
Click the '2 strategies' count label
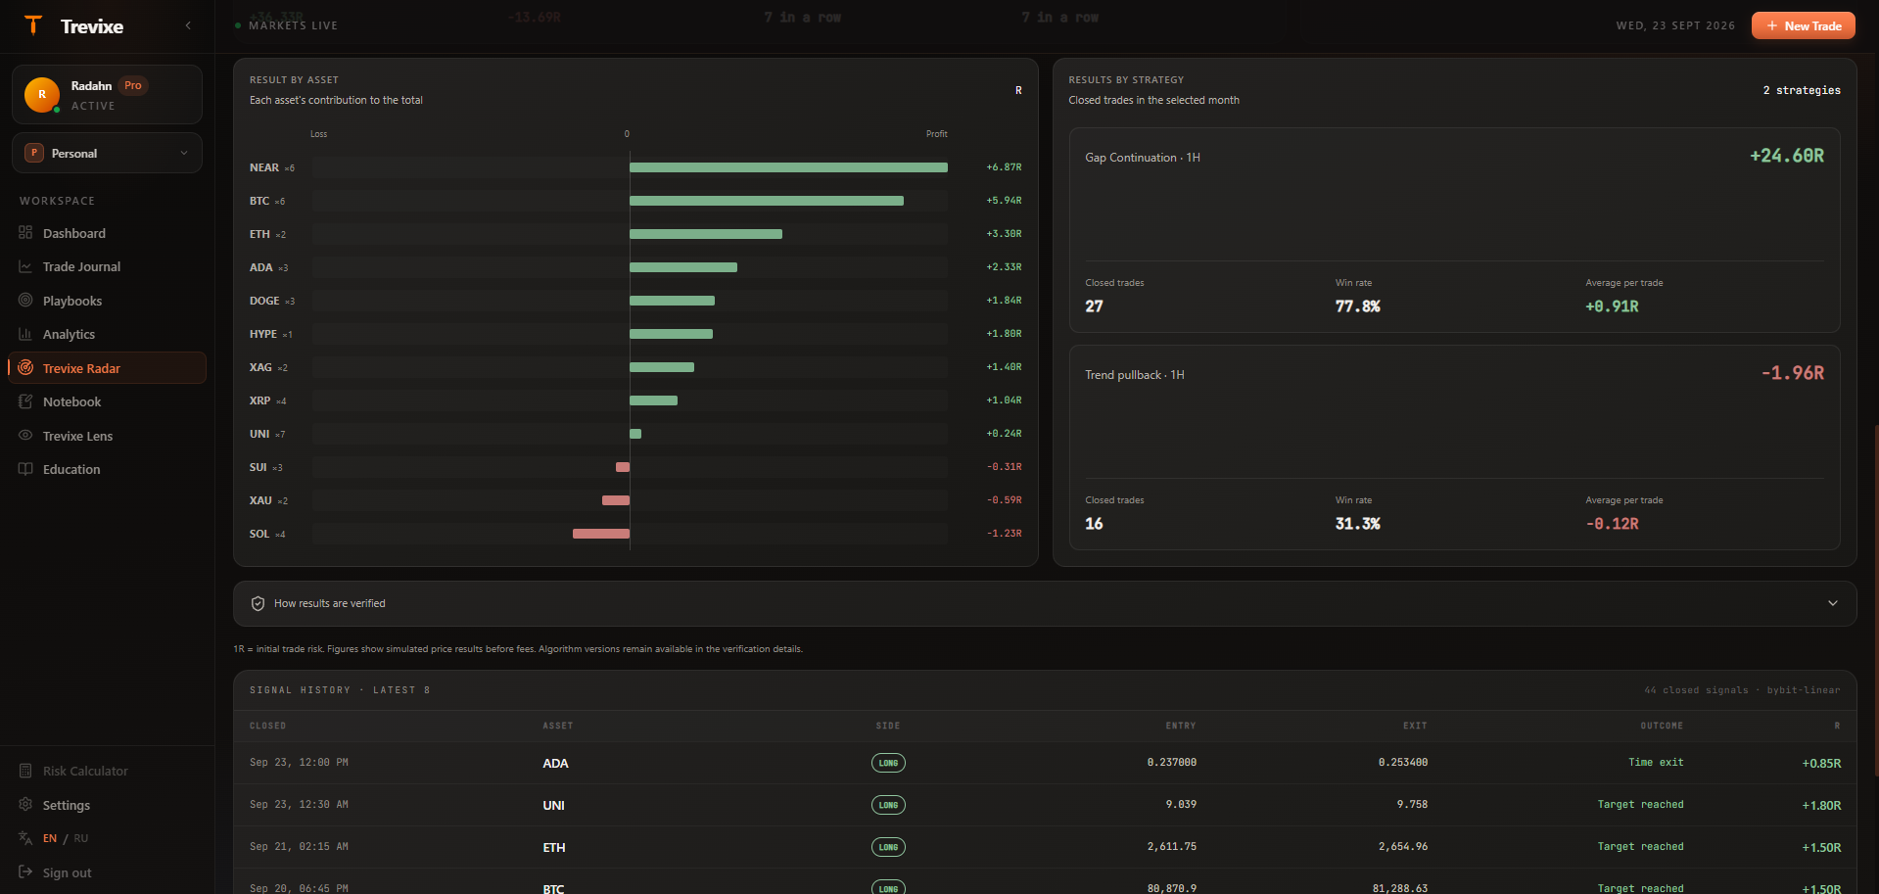tap(1802, 90)
